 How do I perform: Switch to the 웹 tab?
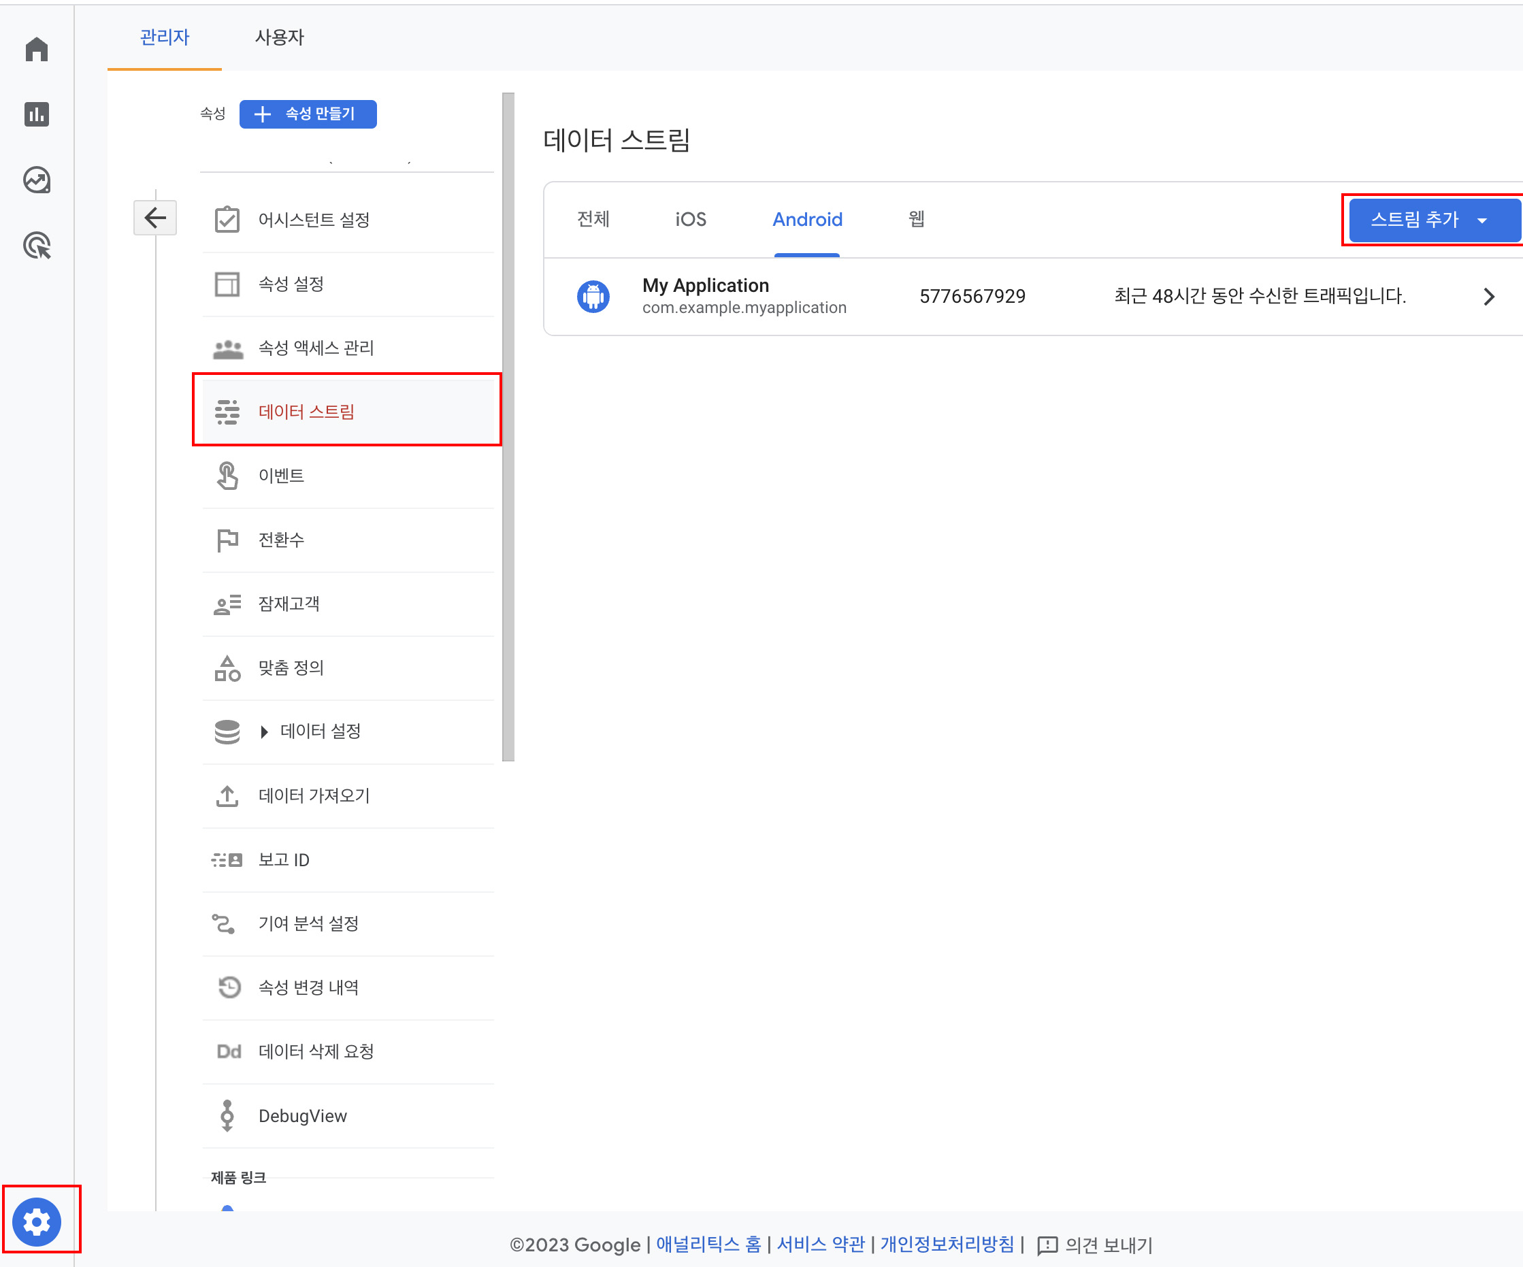click(916, 220)
